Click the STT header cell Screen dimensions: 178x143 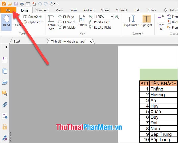tap(144, 84)
